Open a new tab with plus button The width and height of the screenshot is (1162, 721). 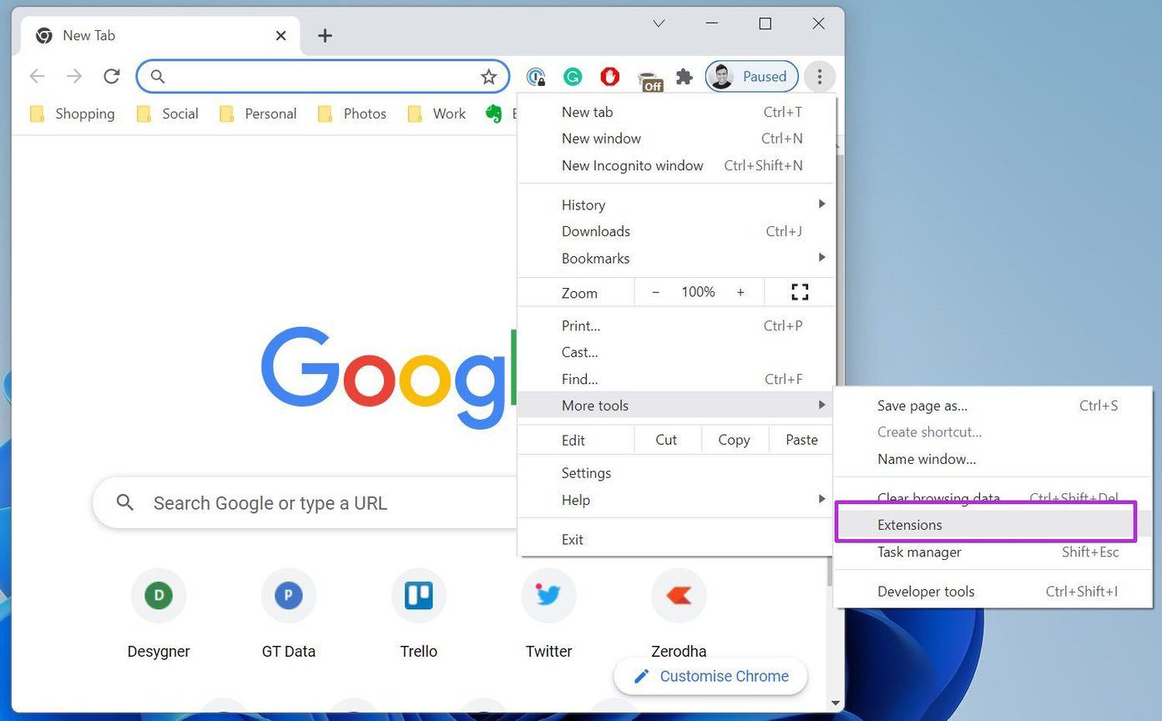pyautogui.click(x=326, y=35)
